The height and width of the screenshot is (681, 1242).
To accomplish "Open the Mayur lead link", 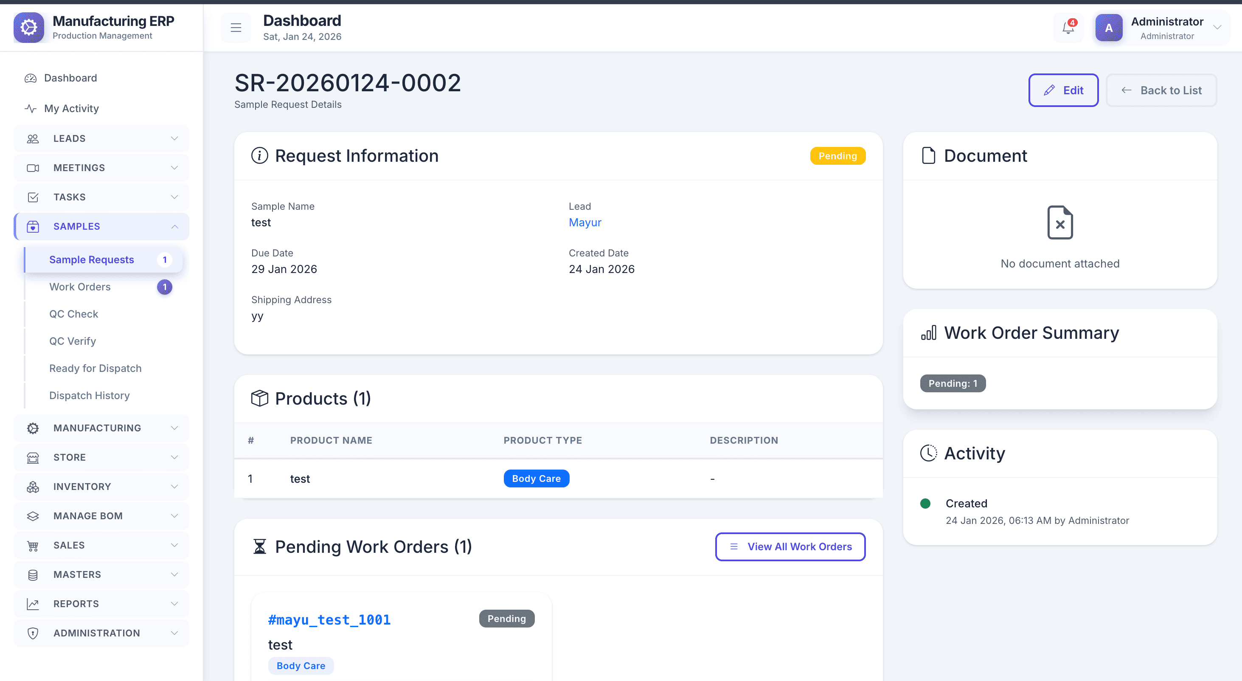I will tap(585, 222).
